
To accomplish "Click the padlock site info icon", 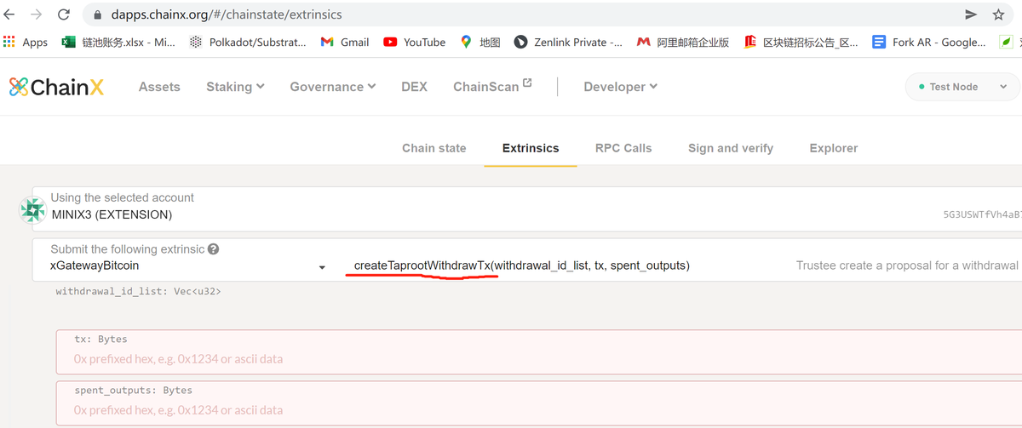I will click(97, 14).
